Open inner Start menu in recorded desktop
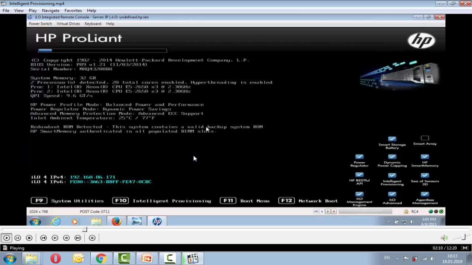This screenshot has height=265, width=472. pyautogui.click(x=35, y=221)
